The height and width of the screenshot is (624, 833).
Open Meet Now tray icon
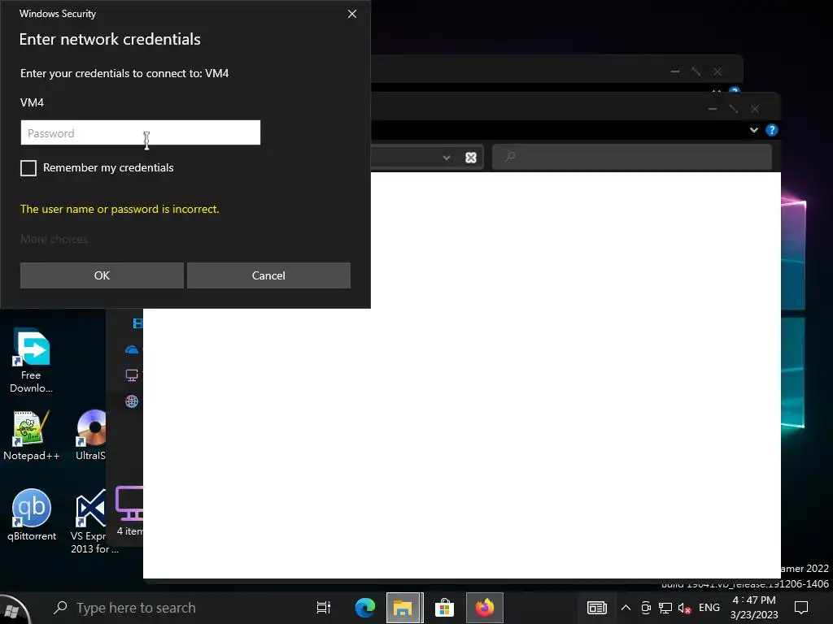click(x=646, y=608)
